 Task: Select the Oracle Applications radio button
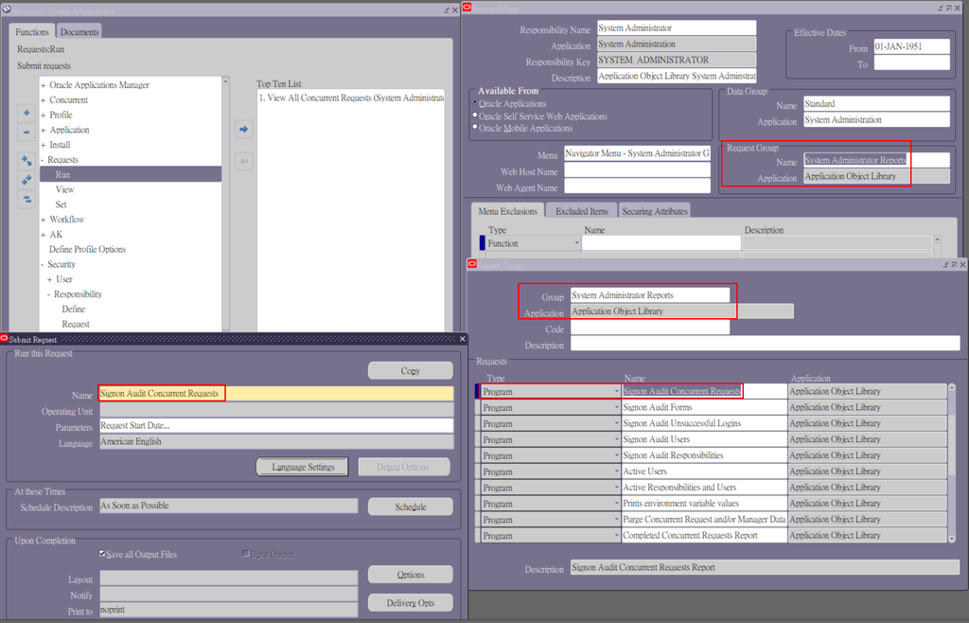coord(475,102)
